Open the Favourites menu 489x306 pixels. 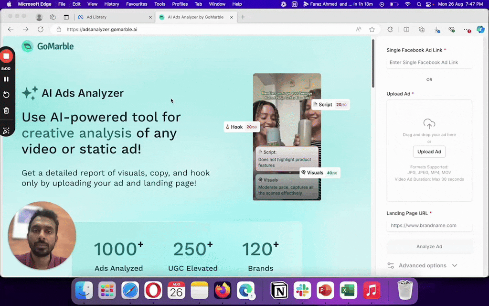pyautogui.click(x=137, y=4)
